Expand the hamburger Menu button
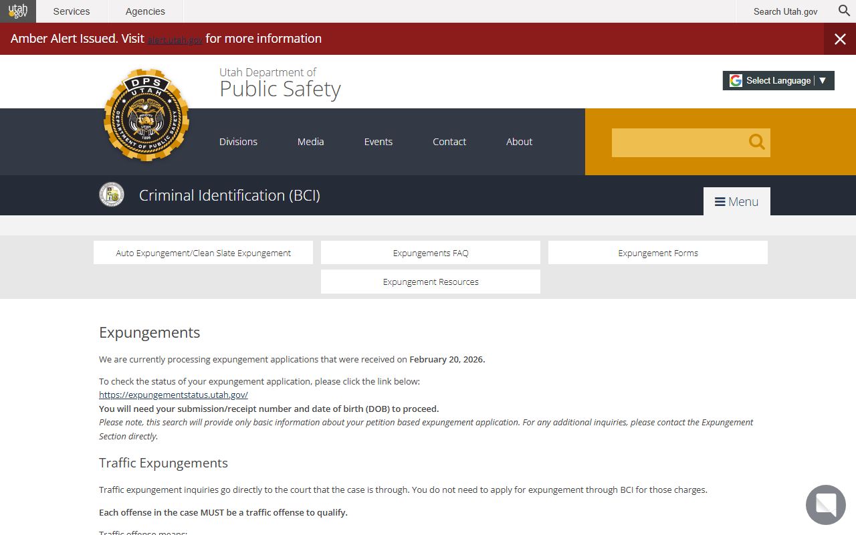The width and height of the screenshot is (856, 535). coord(737,201)
